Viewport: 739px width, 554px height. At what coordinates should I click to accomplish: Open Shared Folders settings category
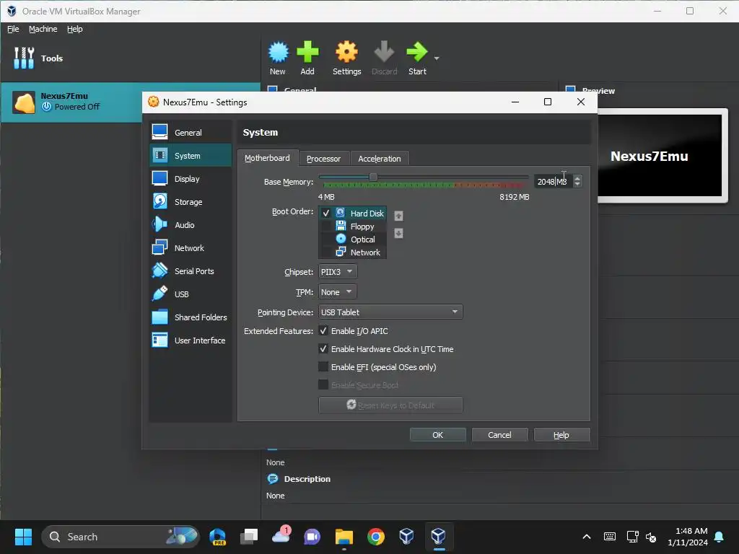(191, 317)
